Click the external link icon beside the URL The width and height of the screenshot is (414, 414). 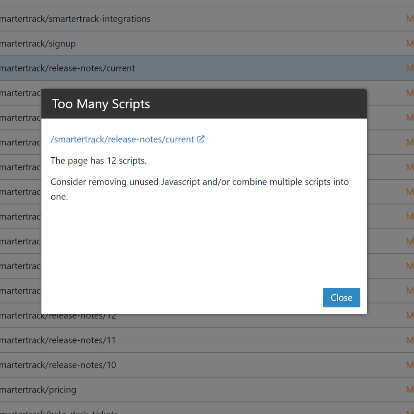tap(201, 139)
